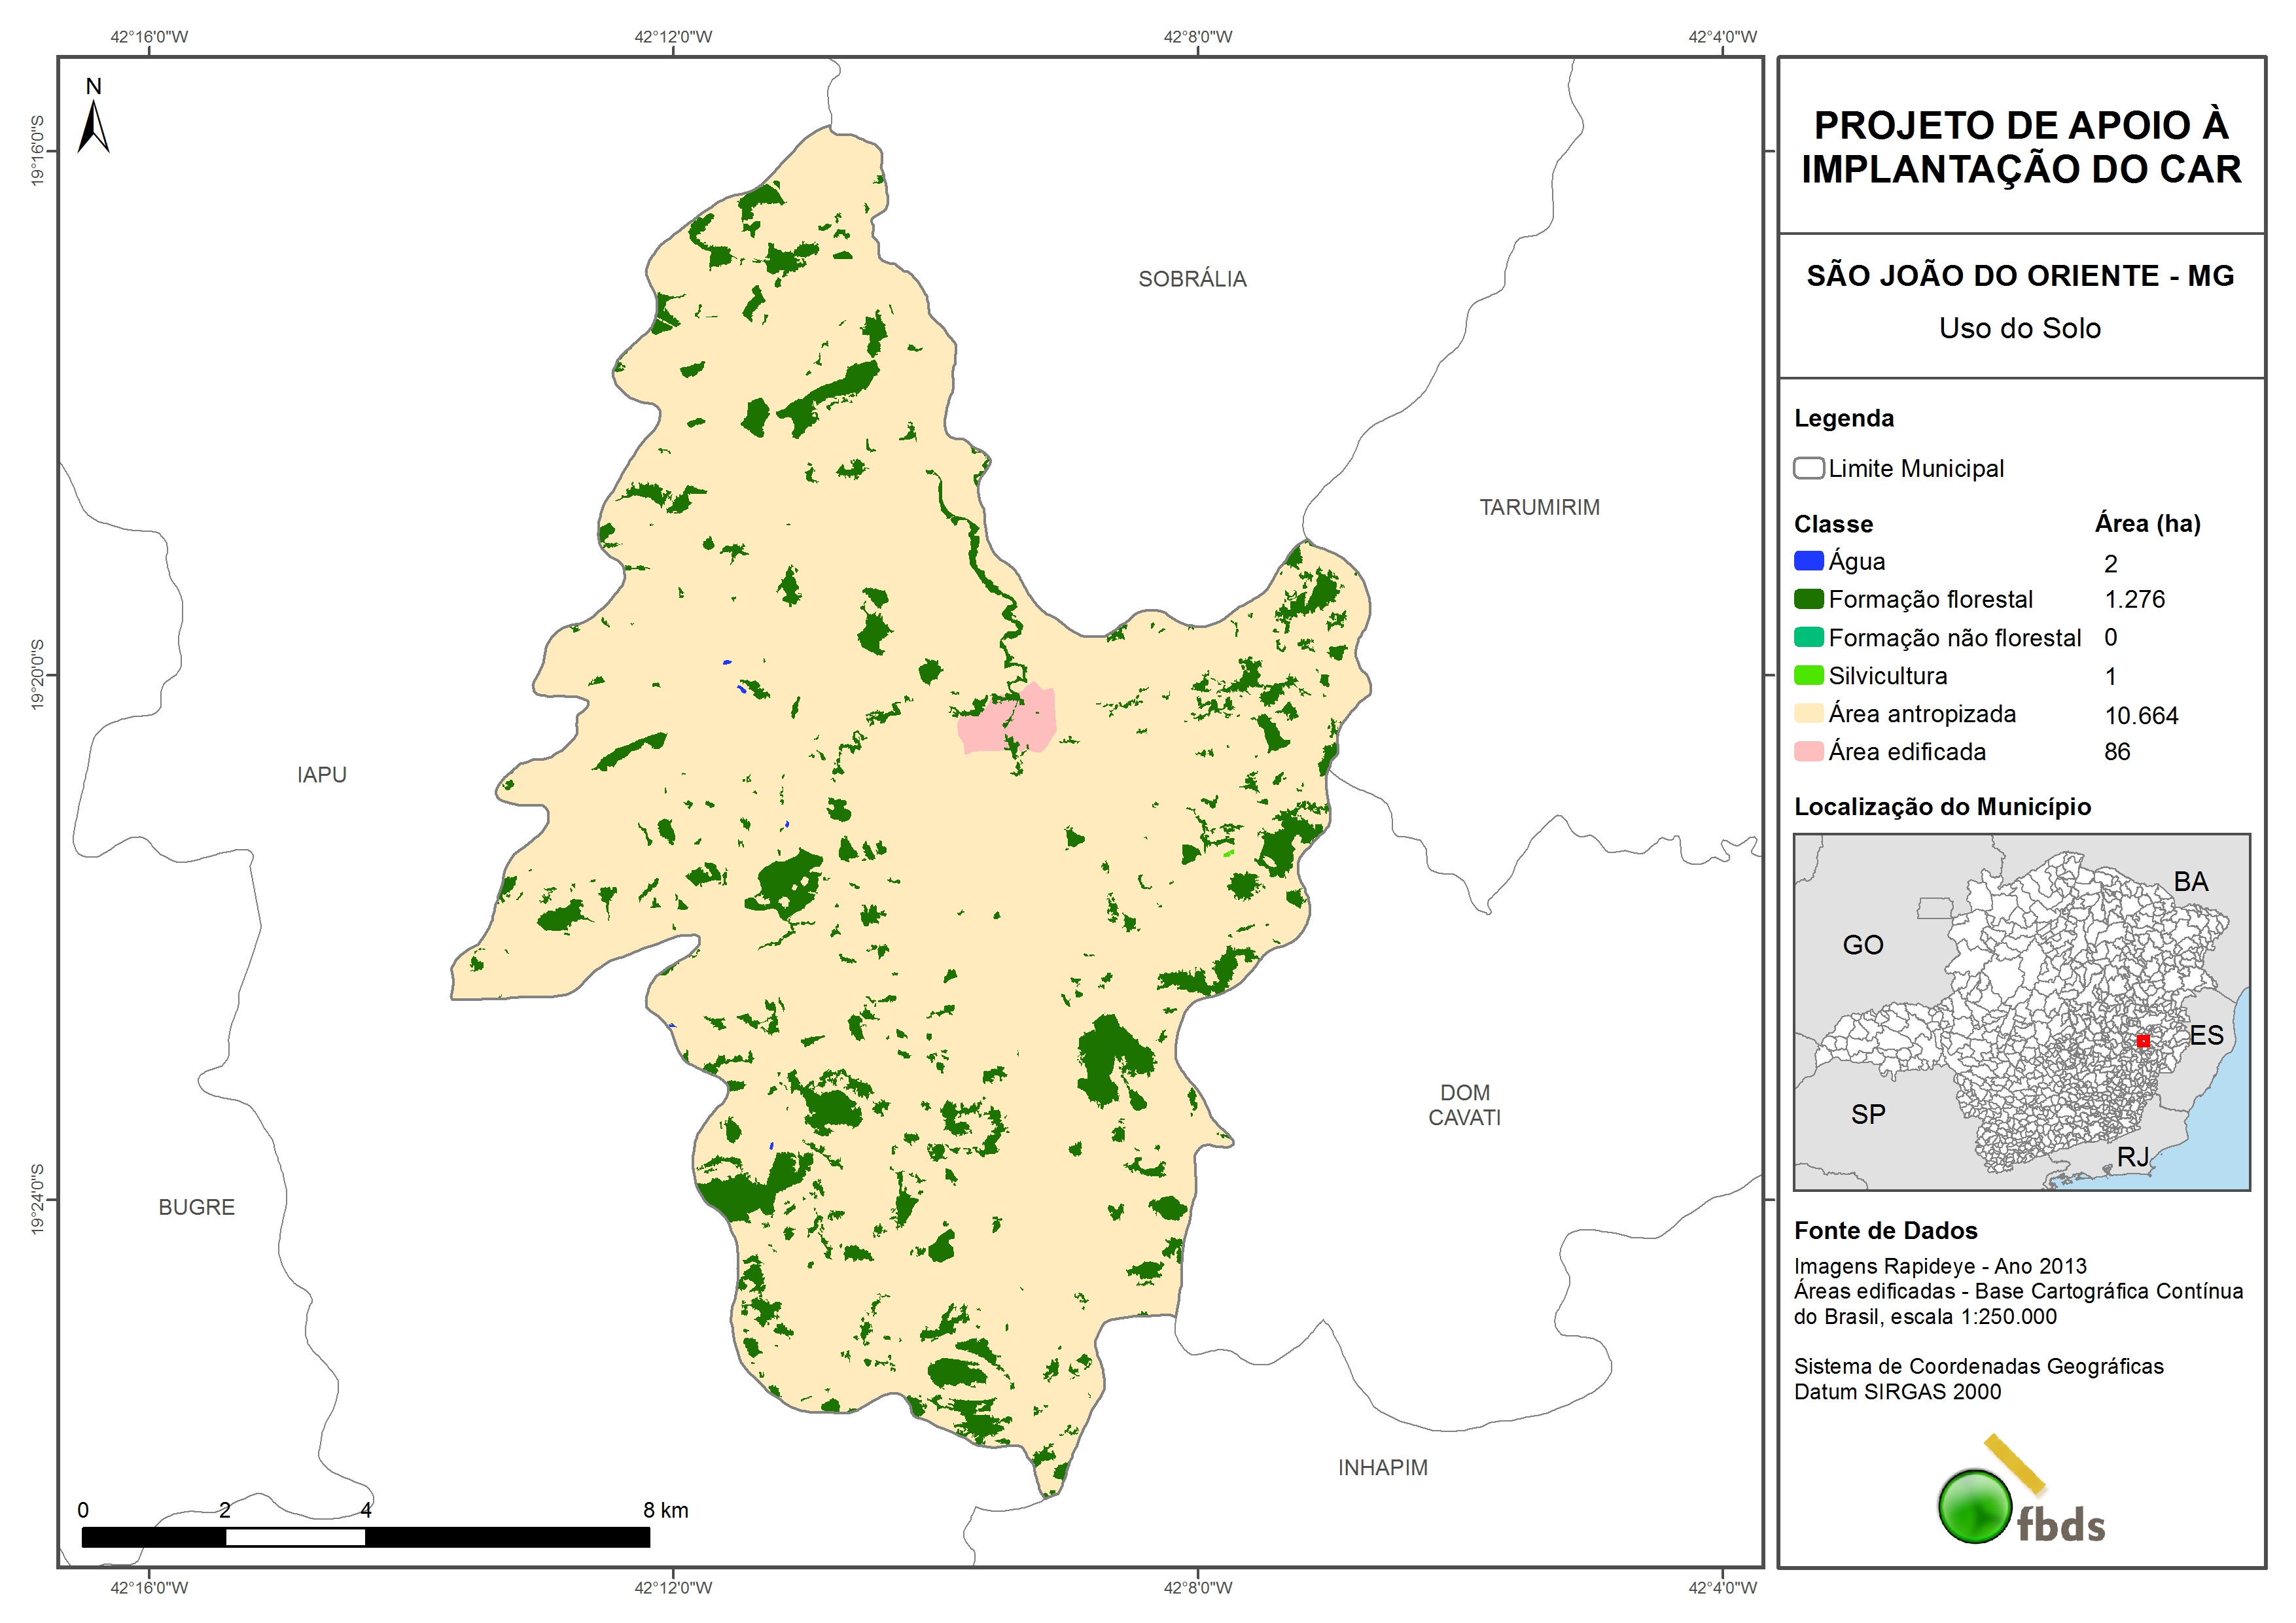Click the INHAPIM municipality label
2296x1623 pixels.
click(x=1382, y=1467)
